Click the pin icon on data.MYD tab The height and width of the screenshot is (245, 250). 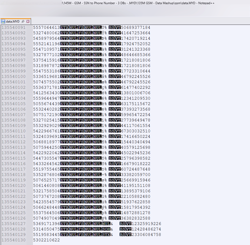(23, 21)
